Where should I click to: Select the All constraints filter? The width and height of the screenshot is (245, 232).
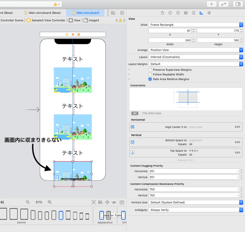pyautogui.click(x=135, y=113)
